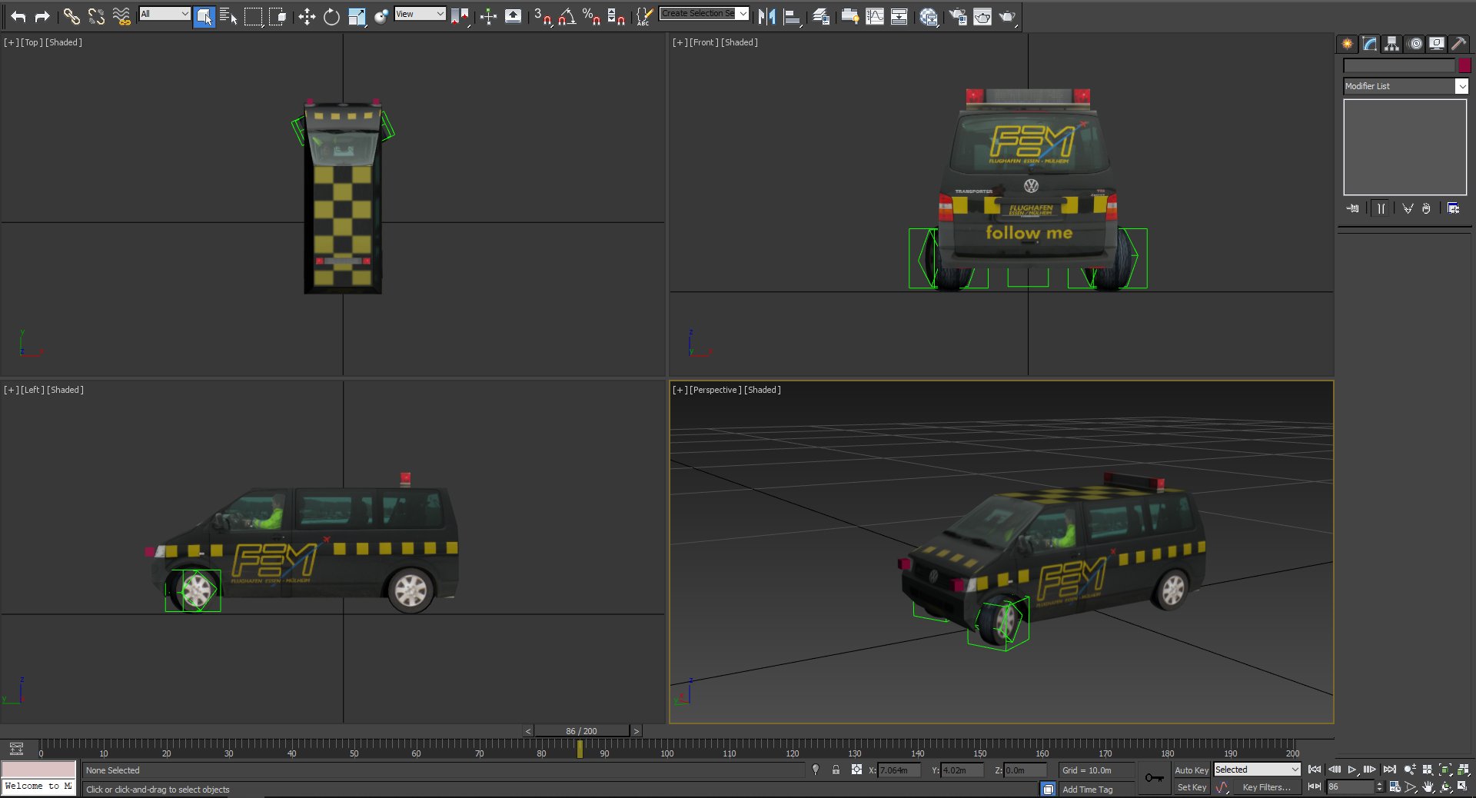Click the Mirror tool icon
This screenshot has width=1476, height=798.
[x=766, y=16]
